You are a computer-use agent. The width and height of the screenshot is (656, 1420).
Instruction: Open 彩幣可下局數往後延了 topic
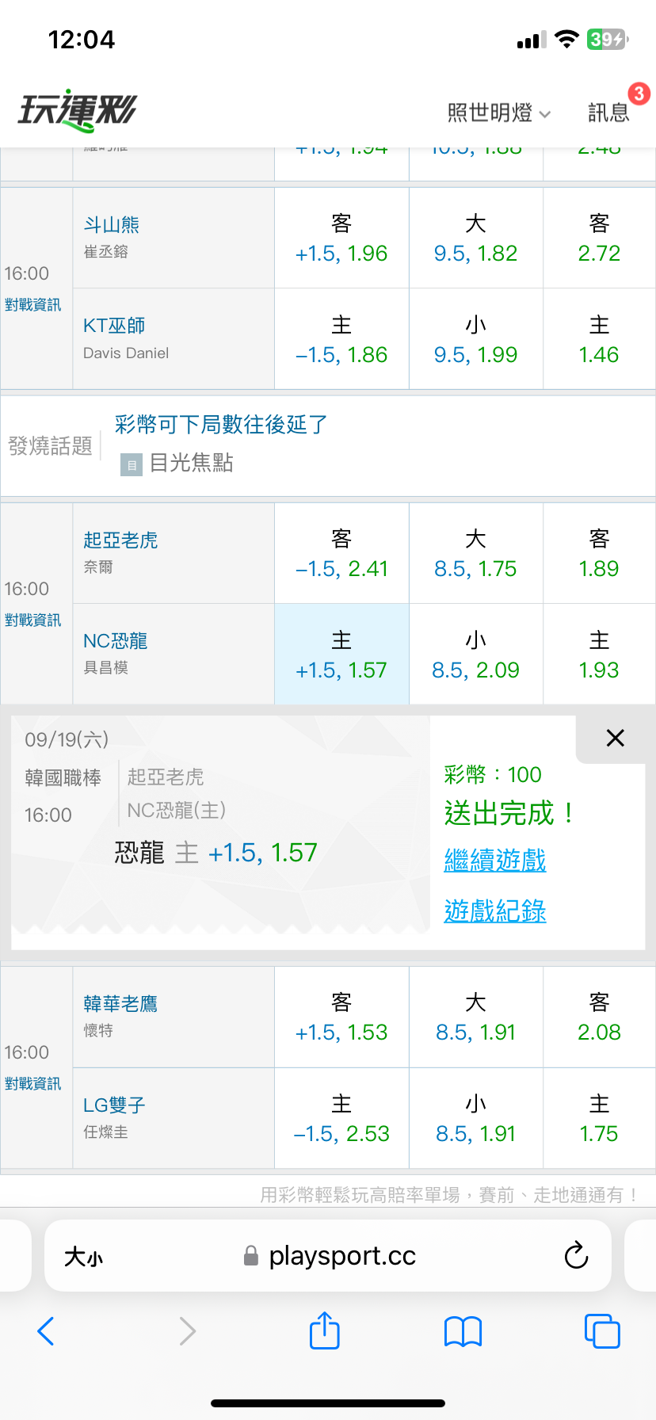coord(221,425)
